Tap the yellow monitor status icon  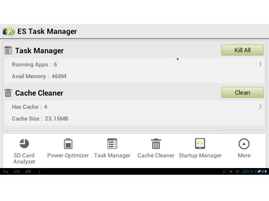237,171
